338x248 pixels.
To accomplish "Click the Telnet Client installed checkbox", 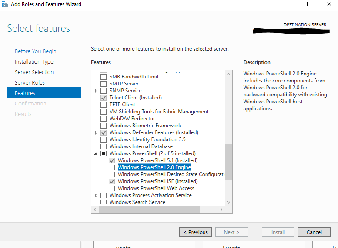I will coord(104,98).
